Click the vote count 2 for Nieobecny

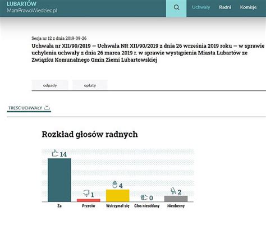180,192
